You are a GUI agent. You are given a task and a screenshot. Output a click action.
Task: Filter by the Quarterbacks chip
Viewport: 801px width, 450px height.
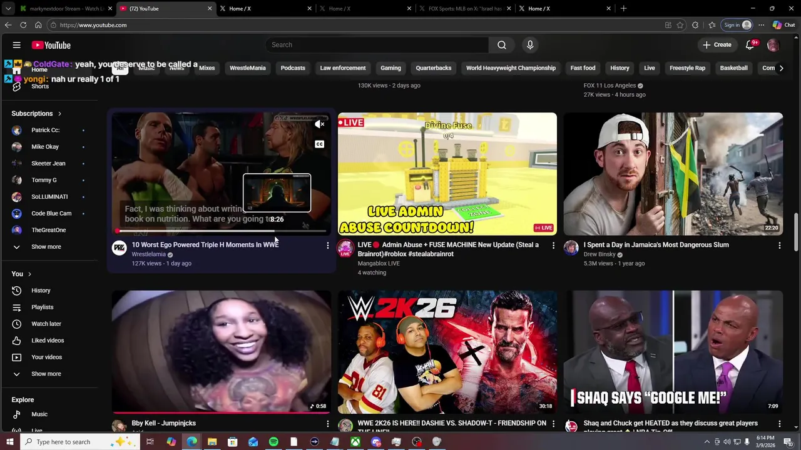point(434,68)
